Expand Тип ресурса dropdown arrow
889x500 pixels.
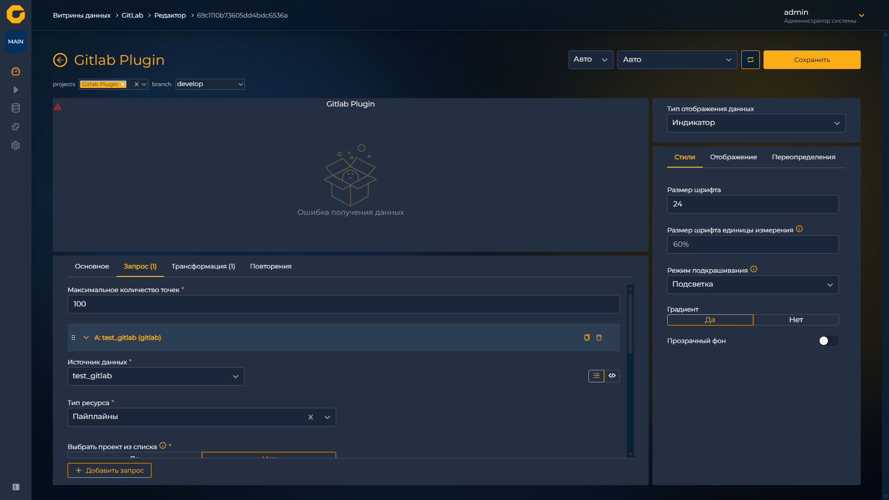[327, 417]
